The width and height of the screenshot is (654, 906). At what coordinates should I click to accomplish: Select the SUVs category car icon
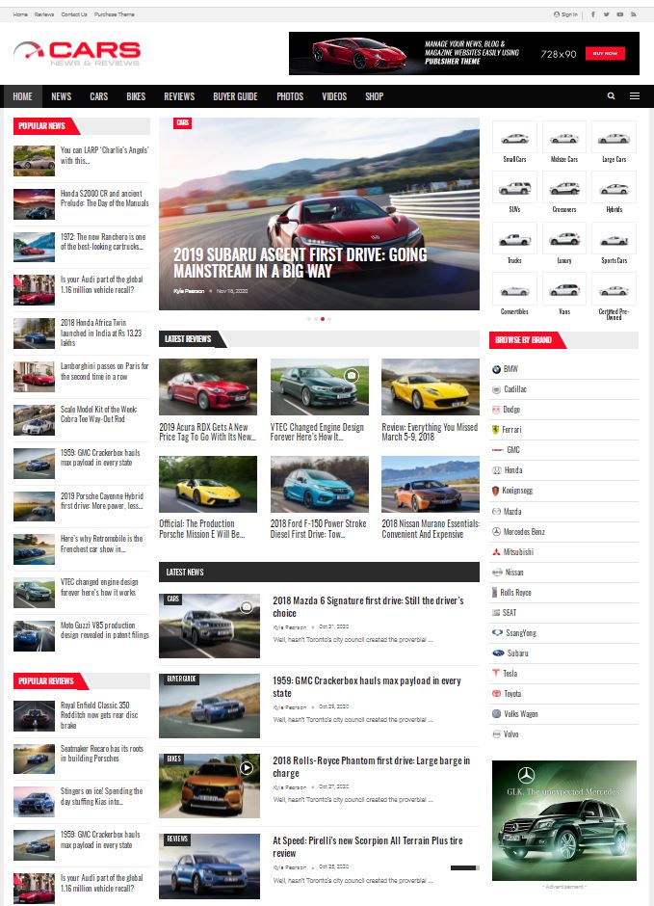(x=514, y=188)
